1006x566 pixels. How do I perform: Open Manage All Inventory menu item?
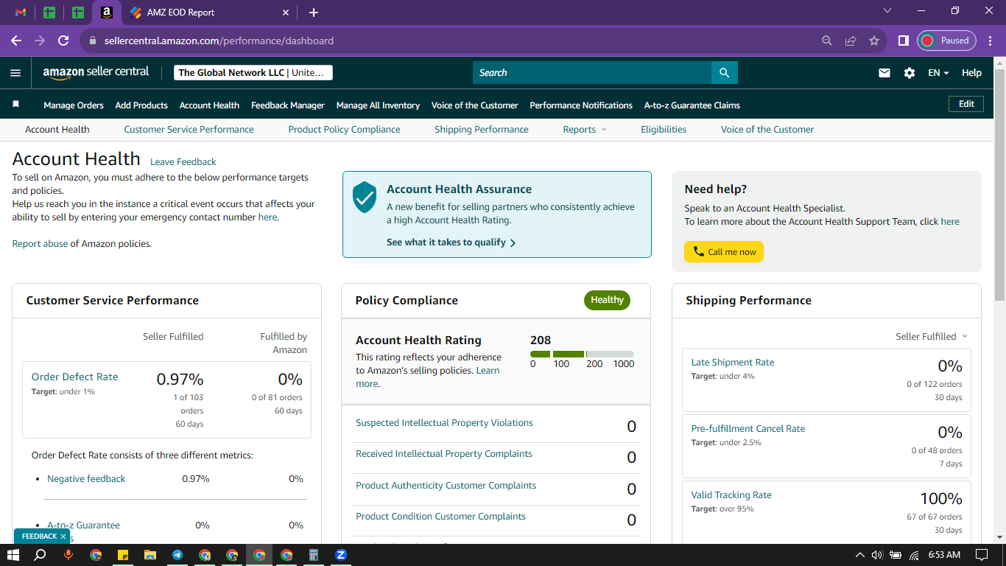[x=378, y=105]
